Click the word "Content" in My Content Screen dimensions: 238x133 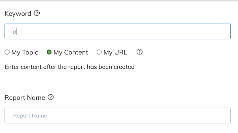[76, 52]
